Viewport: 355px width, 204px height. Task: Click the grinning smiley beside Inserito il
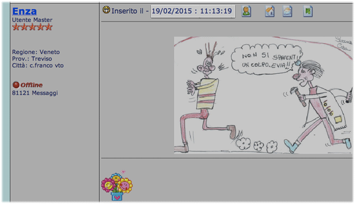106,10
